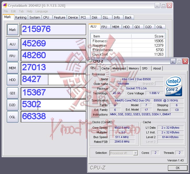Switch to the Ranking tab

[x=21, y=17]
